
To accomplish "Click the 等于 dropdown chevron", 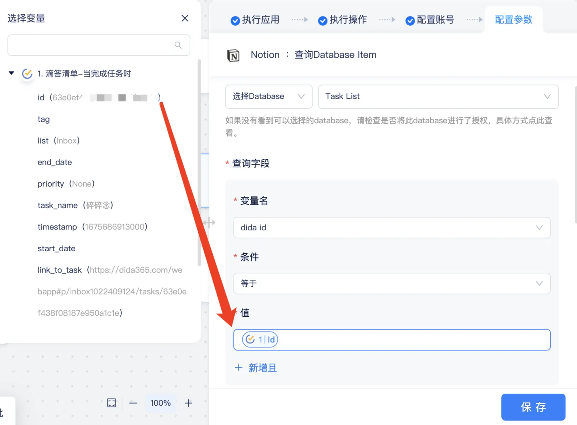I will coord(539,283).
